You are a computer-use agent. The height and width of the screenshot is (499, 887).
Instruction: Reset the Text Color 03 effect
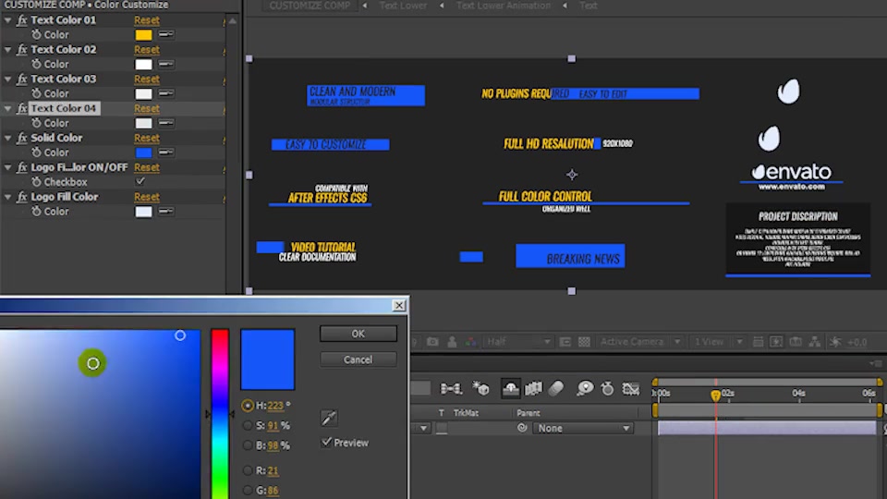[x=147, y=79]
